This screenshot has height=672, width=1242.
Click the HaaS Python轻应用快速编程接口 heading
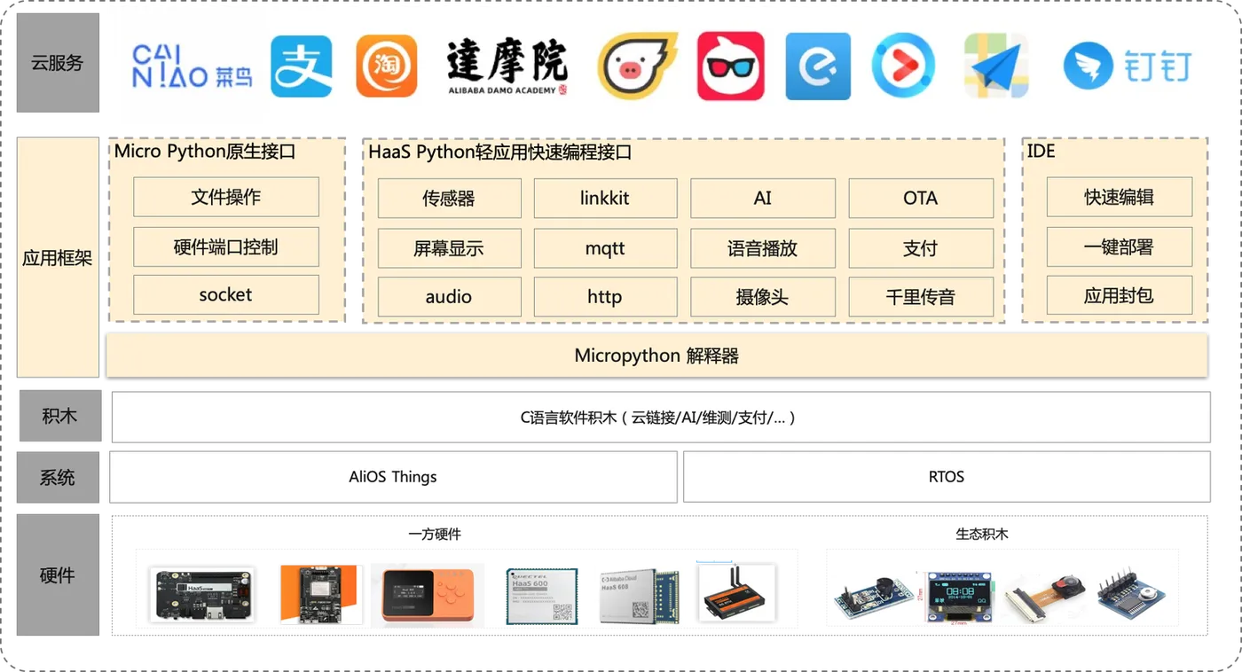(500, 152)
